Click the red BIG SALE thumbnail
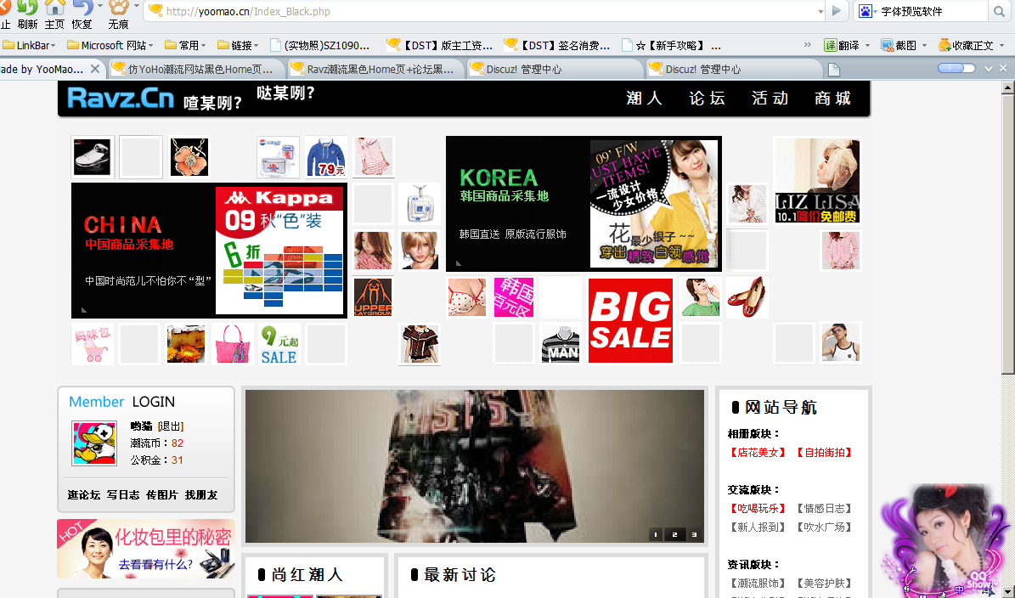This screenshot has width=1015, height=598. pos(630,320)
